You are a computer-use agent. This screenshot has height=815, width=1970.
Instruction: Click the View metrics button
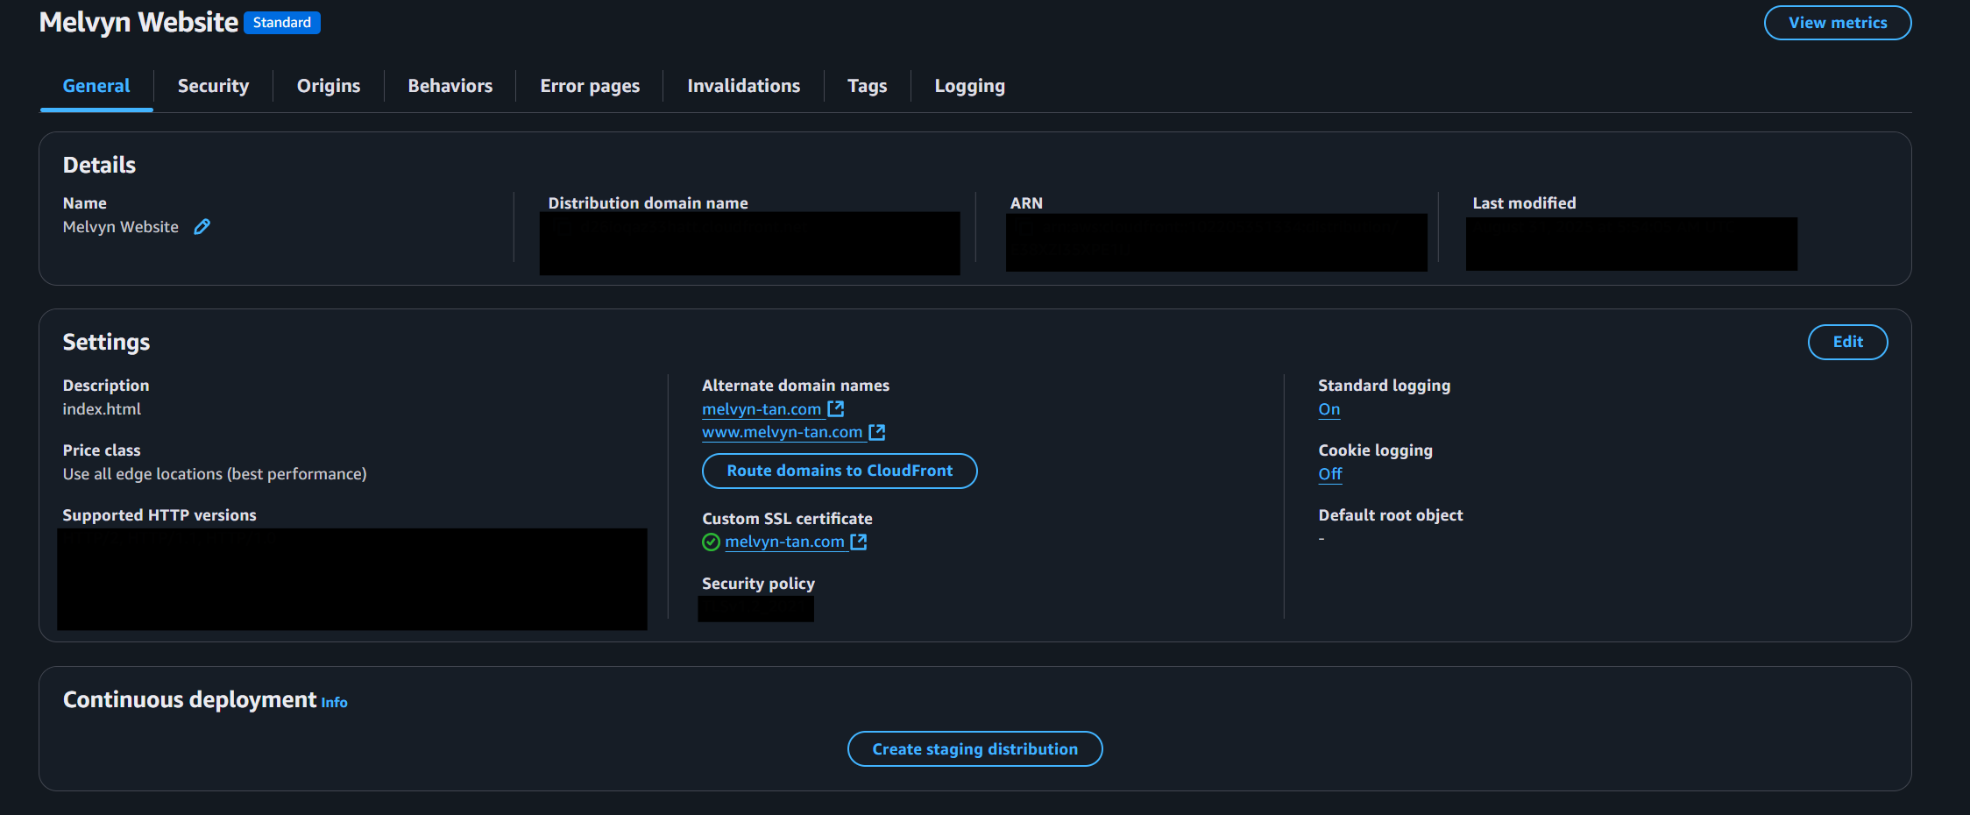point(1838,23)
